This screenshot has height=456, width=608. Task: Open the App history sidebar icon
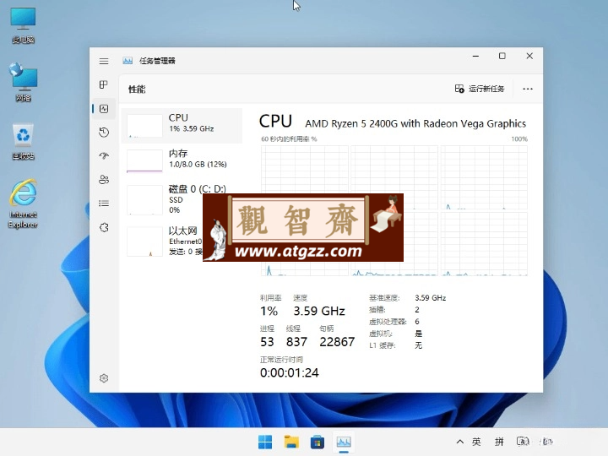(x=104, y=133)
